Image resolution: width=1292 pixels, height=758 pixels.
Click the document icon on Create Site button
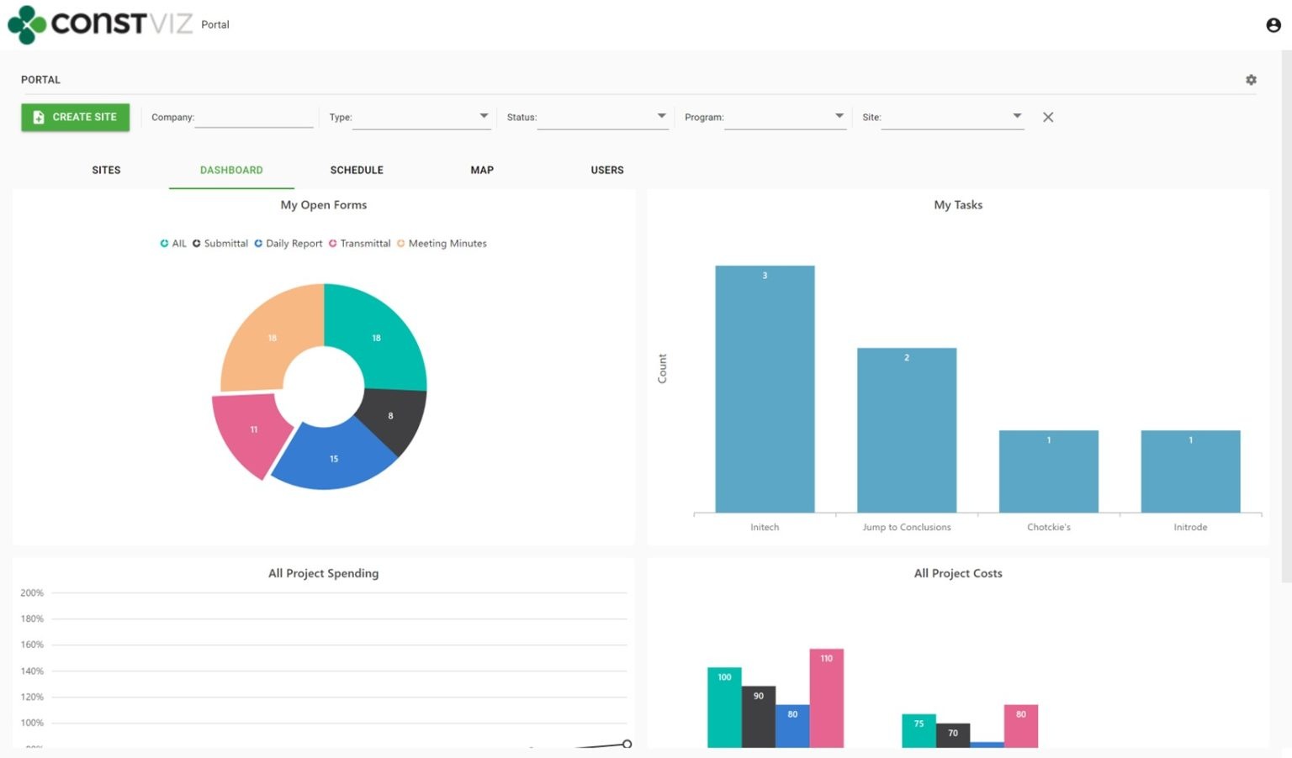click(x=39, y=117)
